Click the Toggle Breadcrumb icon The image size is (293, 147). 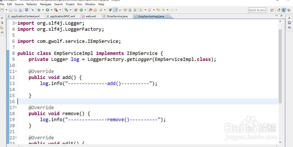point(110,10)
